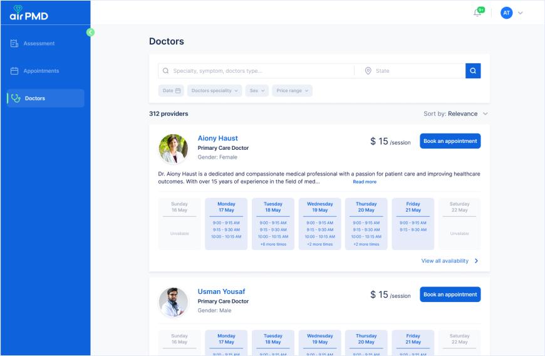Select Tuesday 18 May 9:15 - 9:30 AM for Aiony Haust
The width and height of the screenshot is (545, 356).
pyautogui.click(x=273, y=230)
